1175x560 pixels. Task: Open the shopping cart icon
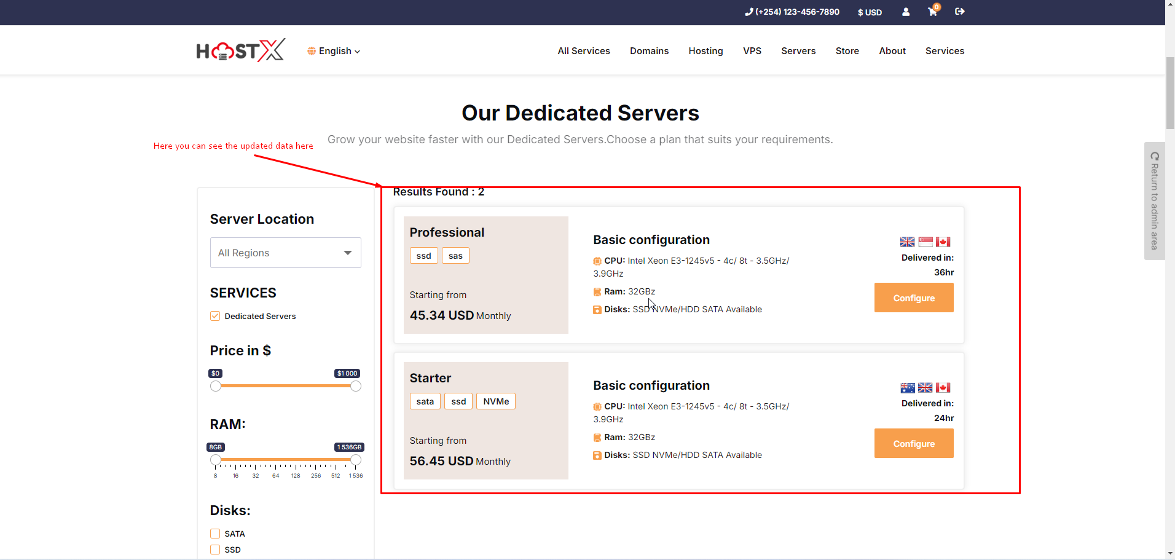932,12
